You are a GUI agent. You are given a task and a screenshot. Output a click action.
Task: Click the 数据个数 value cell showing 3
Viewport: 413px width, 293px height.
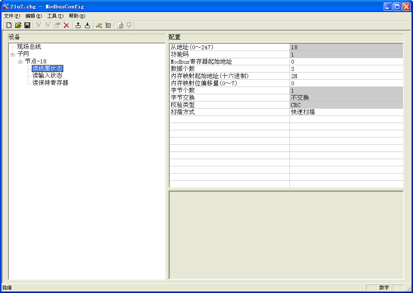pos(346,69)
